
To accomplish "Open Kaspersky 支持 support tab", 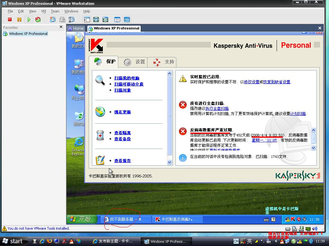I will click(162, 62).
